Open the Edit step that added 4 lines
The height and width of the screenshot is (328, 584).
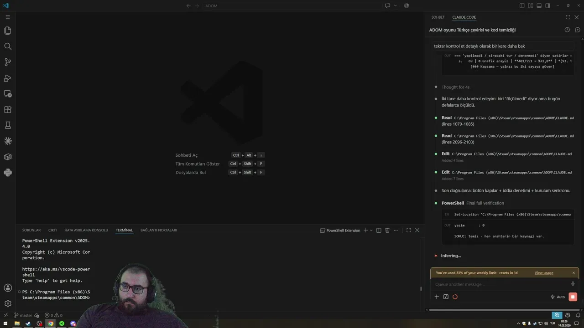pos(507,157)
